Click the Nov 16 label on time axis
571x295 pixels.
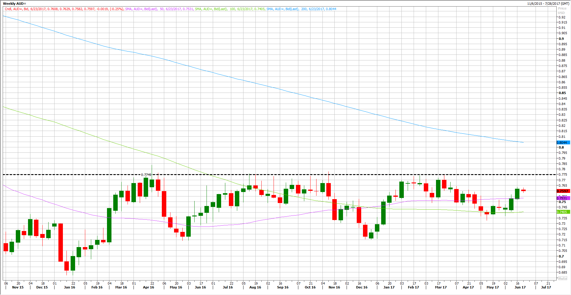(334, 287)
